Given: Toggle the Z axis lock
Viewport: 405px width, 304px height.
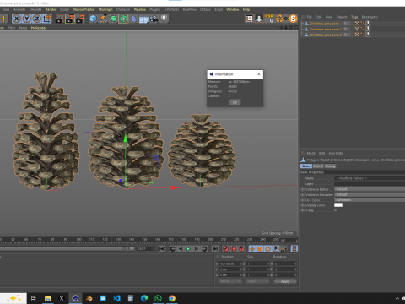Looking at the screenshot, I should point(37,19).
